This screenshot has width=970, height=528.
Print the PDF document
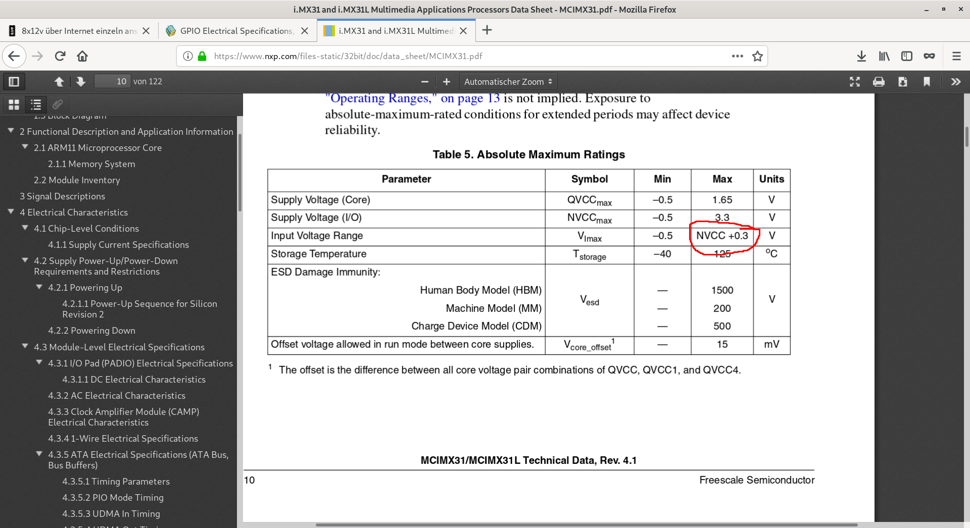pyautogui.click(x=879, y=81)
